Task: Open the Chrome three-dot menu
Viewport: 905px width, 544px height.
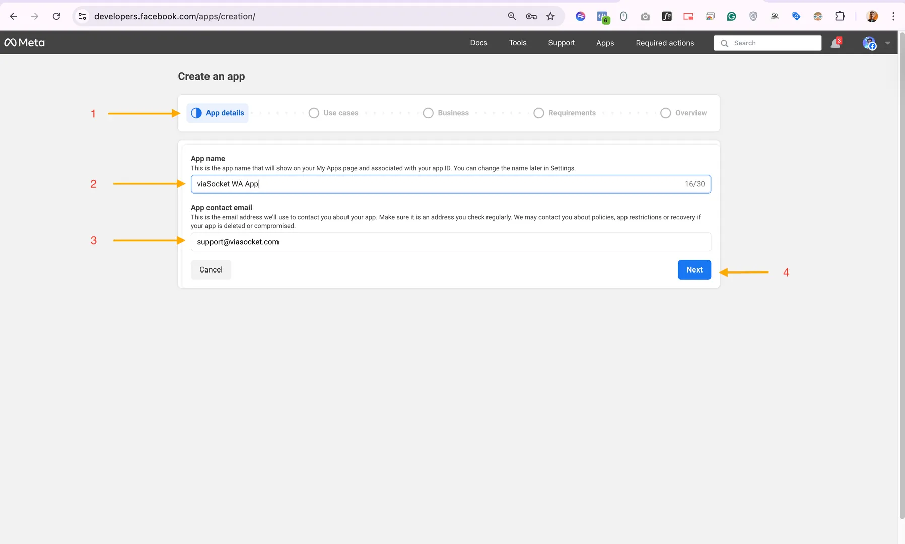Action: (x=893, y=16)
